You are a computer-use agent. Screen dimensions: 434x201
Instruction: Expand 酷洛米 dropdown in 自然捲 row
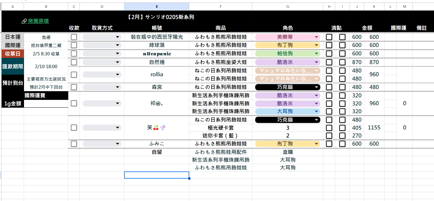(x=287, y=62)
